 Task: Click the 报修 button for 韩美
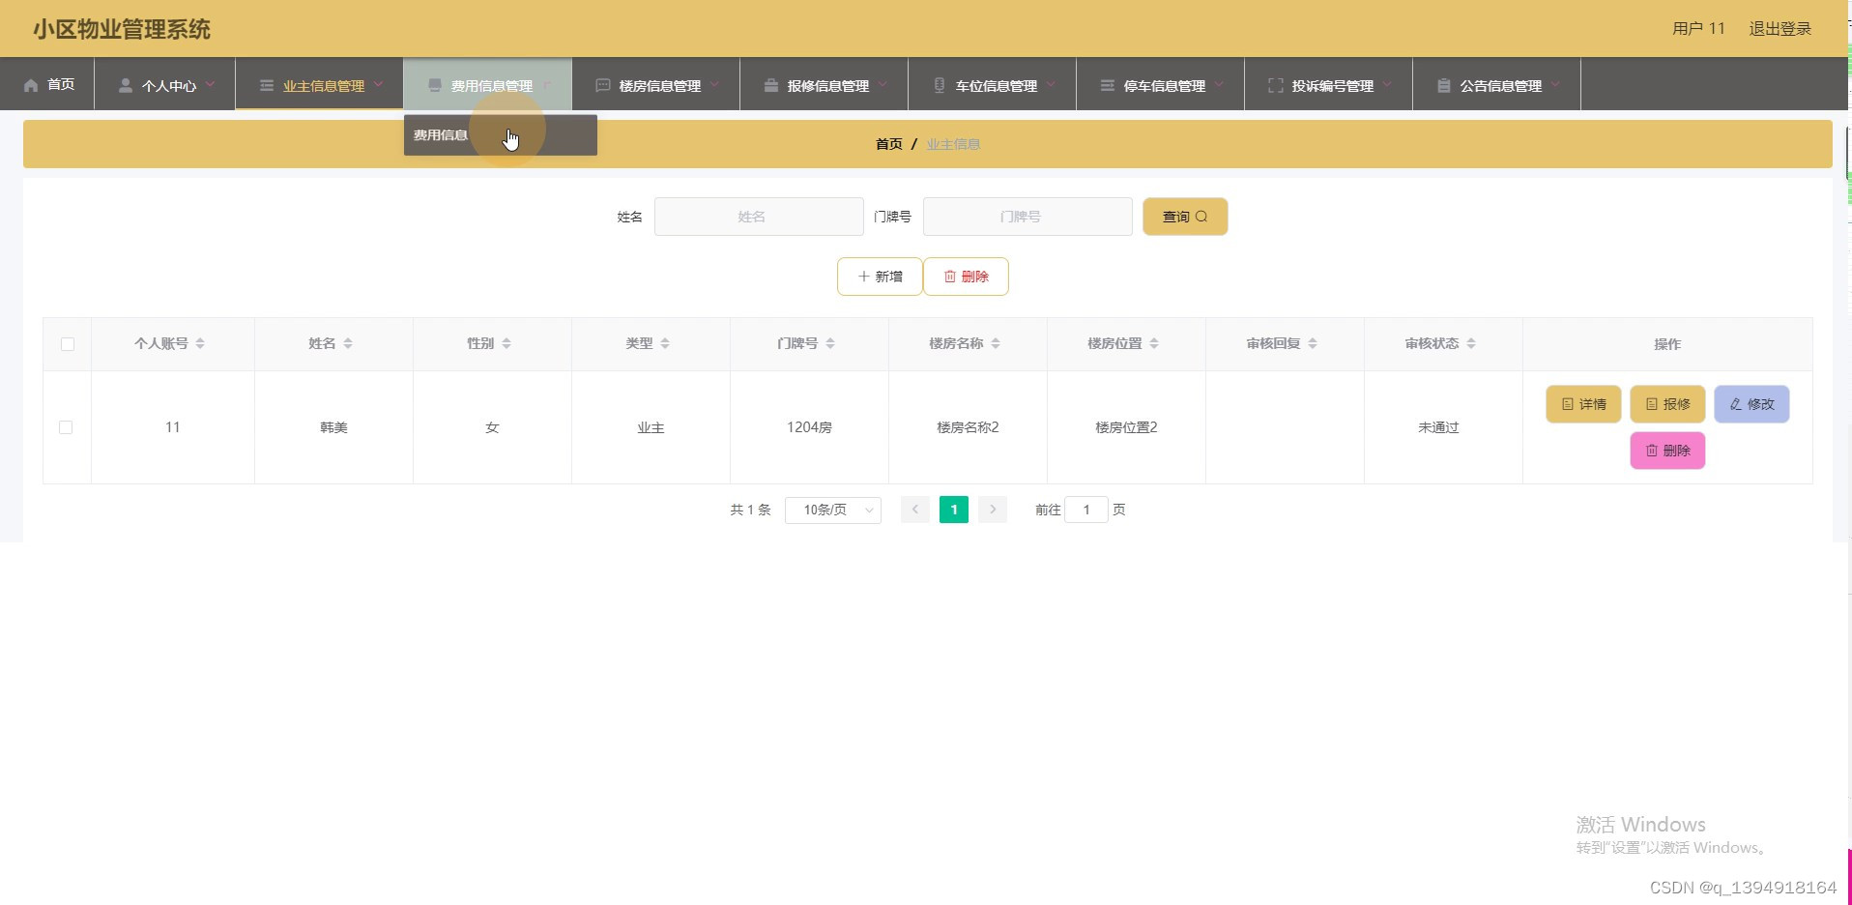pyautogui.click(x=1667, y=404)
